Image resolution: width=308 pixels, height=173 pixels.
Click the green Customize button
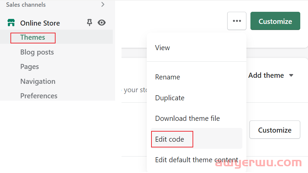(275, 21)
